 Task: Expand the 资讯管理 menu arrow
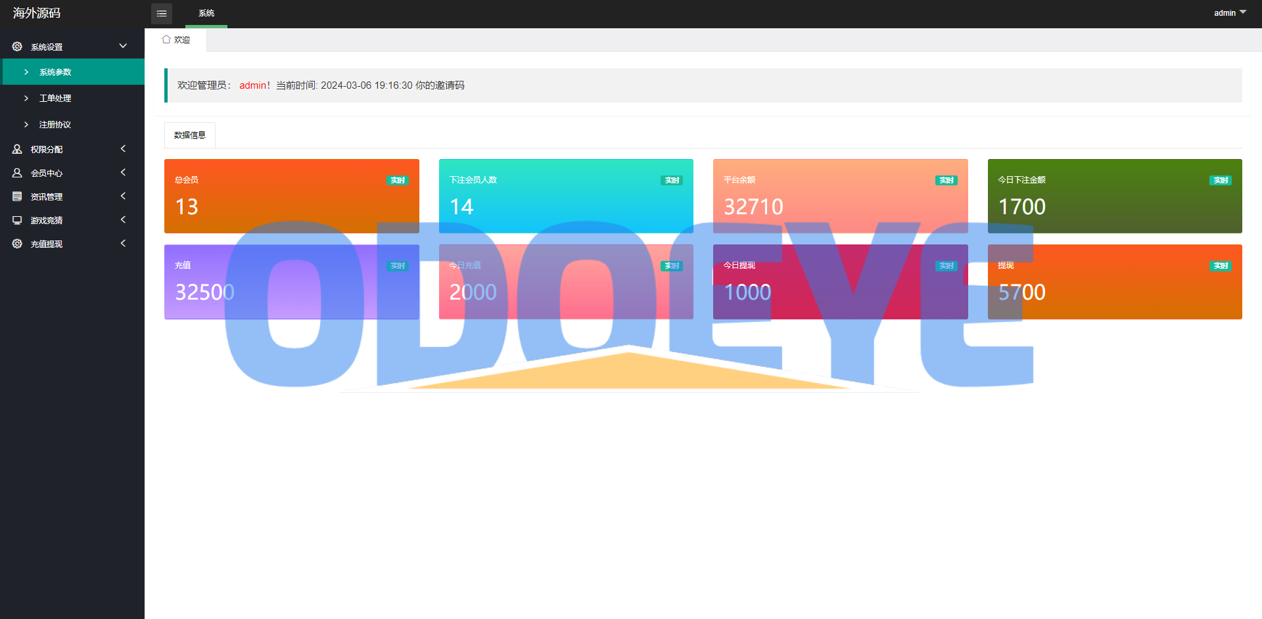click(x=123, y=196)
